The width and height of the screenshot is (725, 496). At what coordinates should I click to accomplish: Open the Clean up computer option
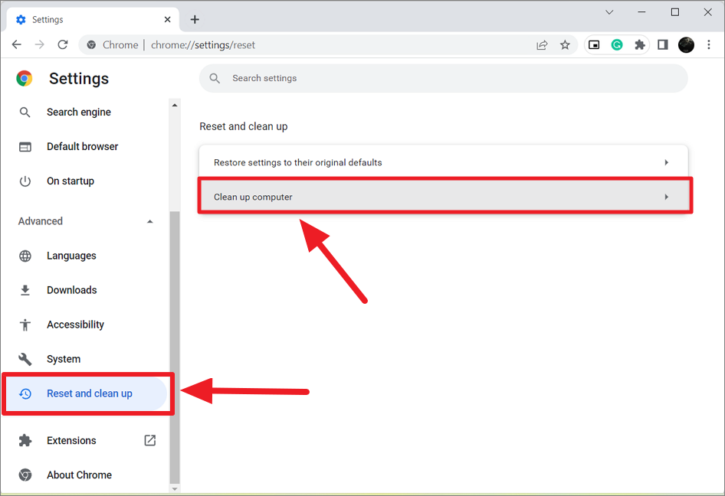pos(443,197)
